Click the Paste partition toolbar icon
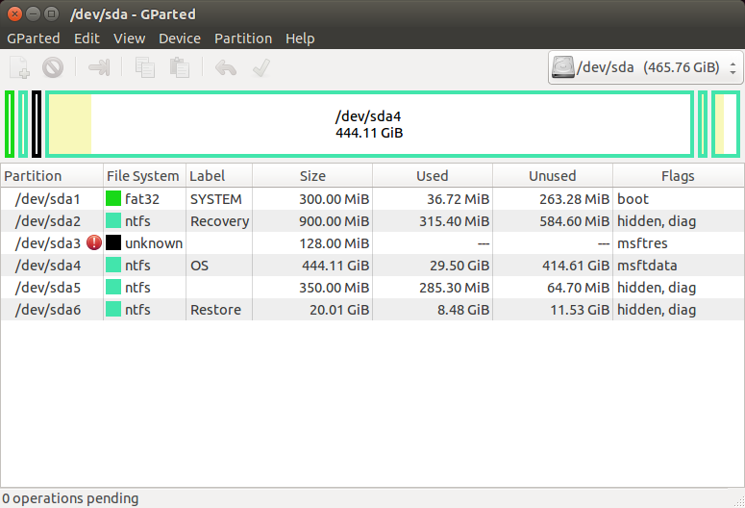The width and height of the screenshot is (745, 508). click(179, 67)
